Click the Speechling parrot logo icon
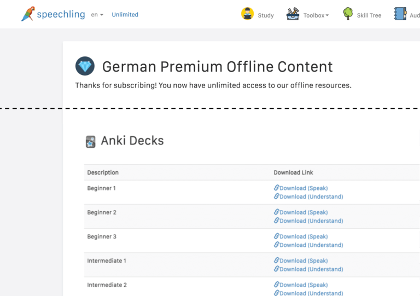The height and width of the screenshot is (296, 420). (x=27, y=14)
